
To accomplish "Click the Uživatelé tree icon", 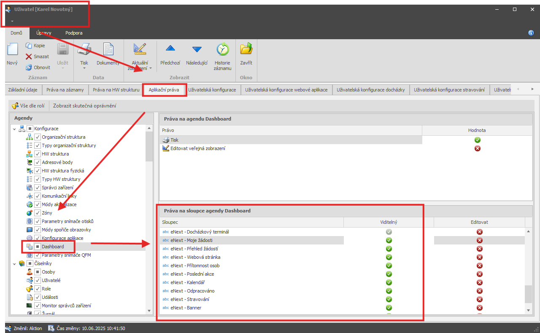I will pyautogui.click(x=30, y=280).
